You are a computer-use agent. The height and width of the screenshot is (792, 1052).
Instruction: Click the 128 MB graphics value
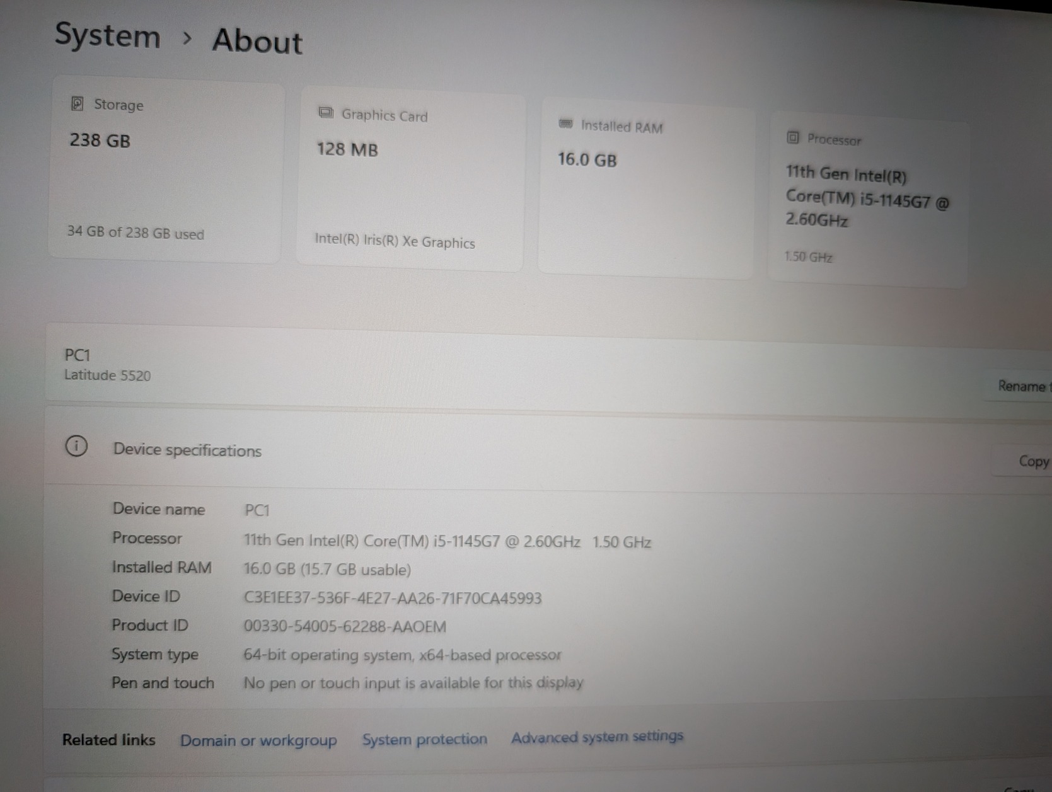pyautogui.click(x=347, y=149)
